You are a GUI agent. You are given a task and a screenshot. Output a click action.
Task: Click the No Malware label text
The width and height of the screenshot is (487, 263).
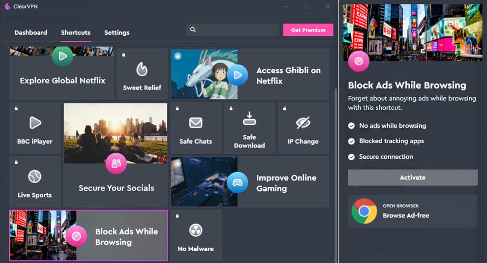click(196, 249)
